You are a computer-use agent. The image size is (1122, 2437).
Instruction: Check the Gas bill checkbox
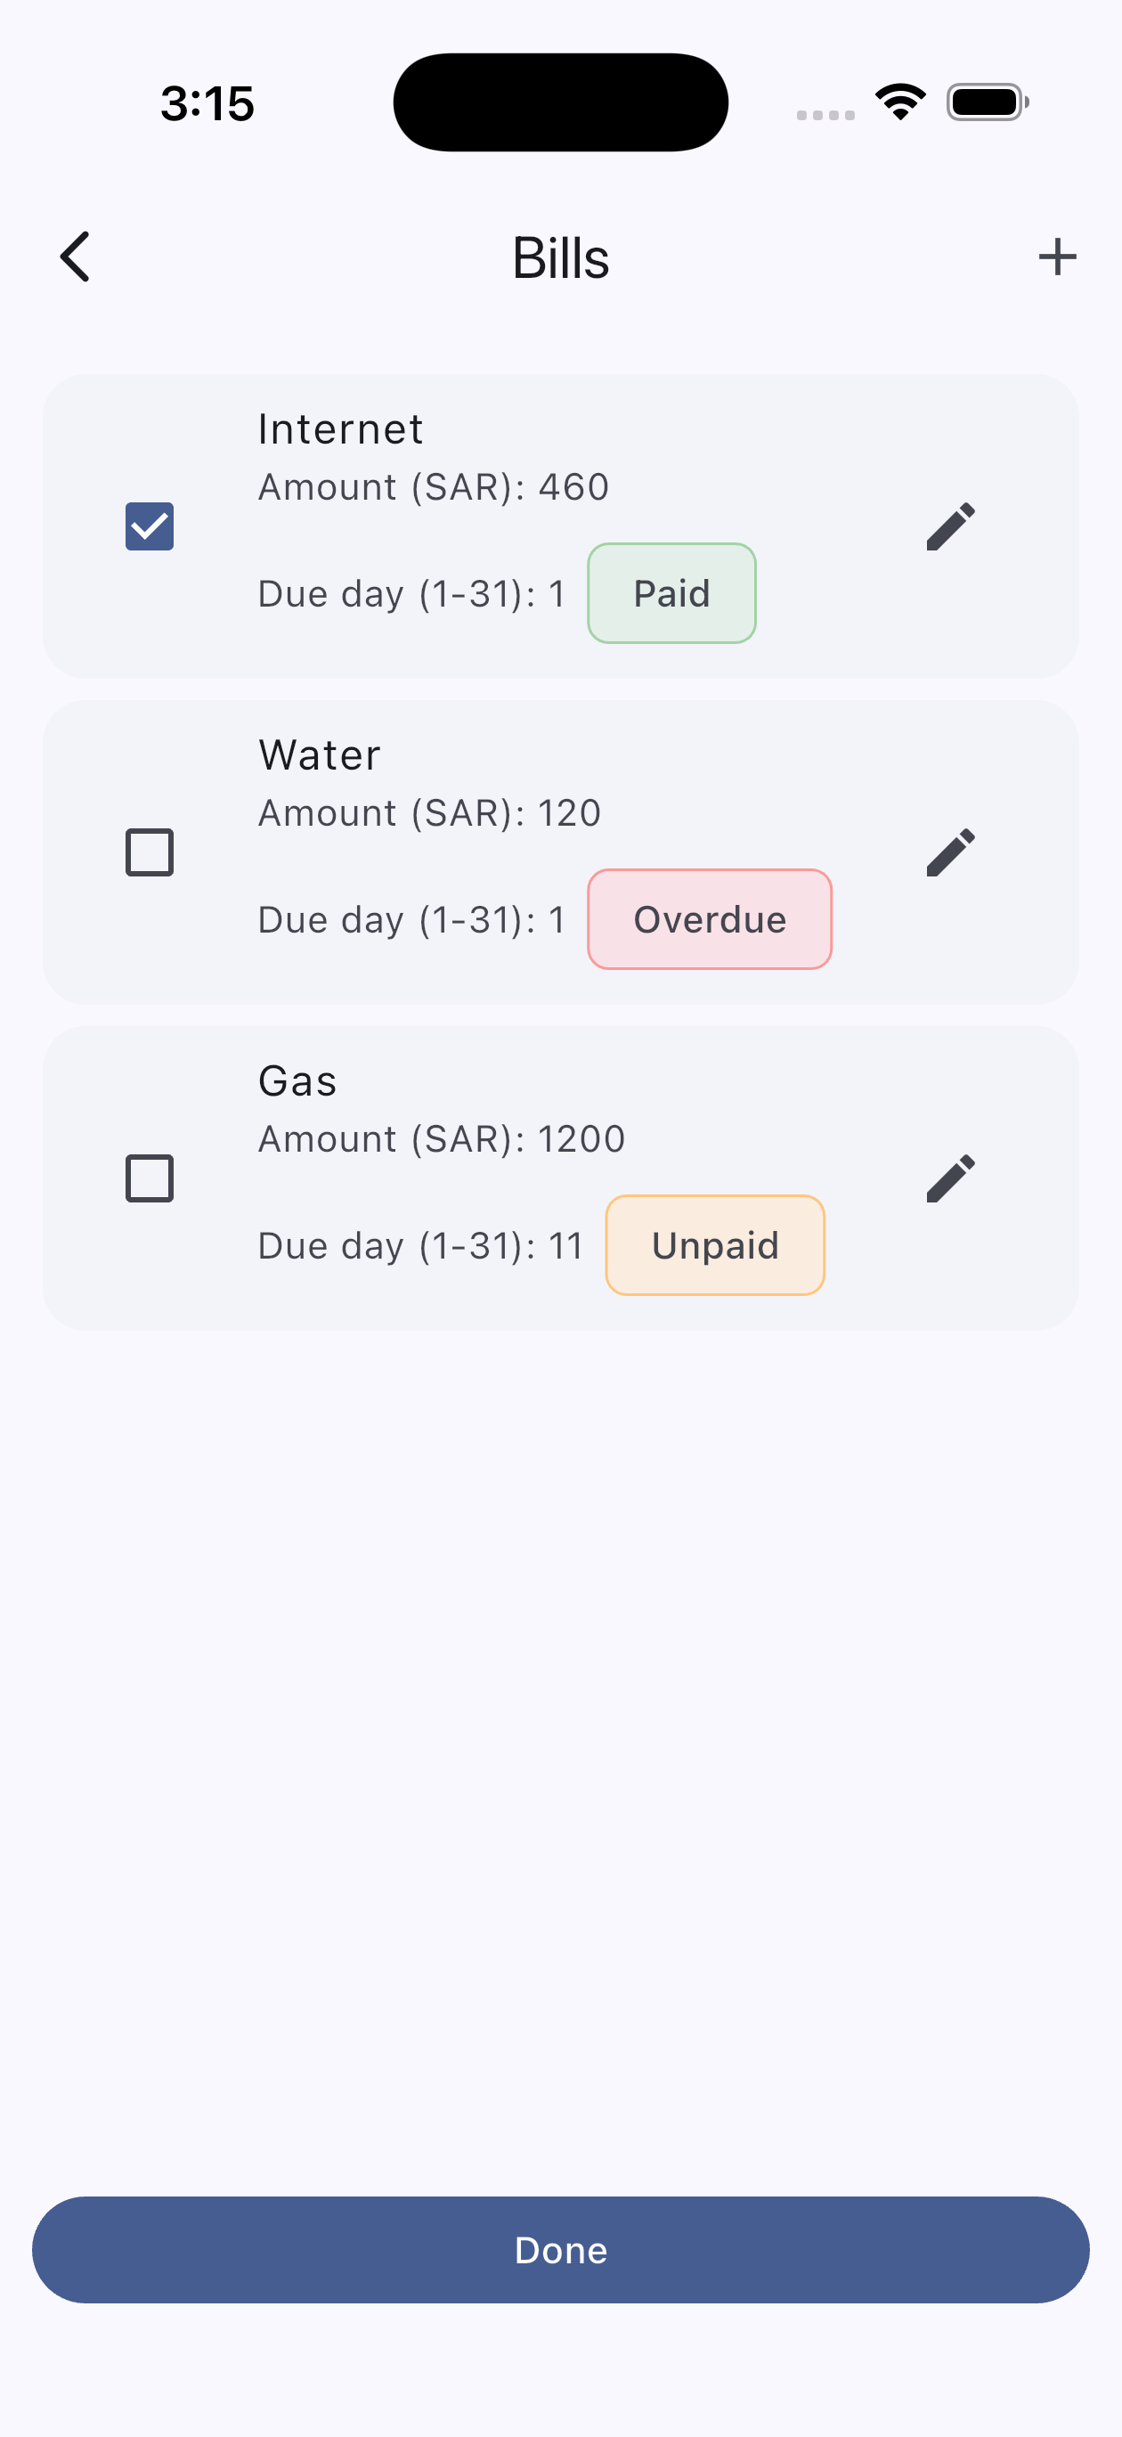click(150, 1178)
